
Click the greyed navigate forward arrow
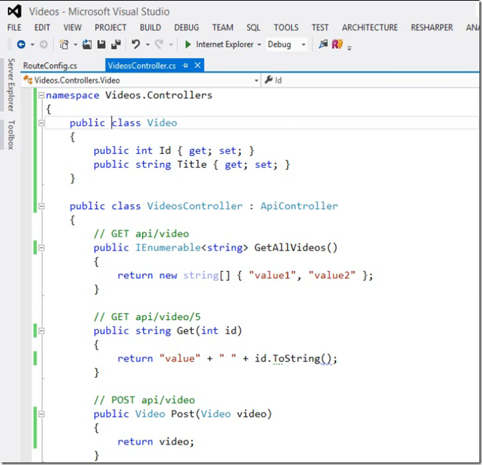pyautogui.click(x=44, y=45)
